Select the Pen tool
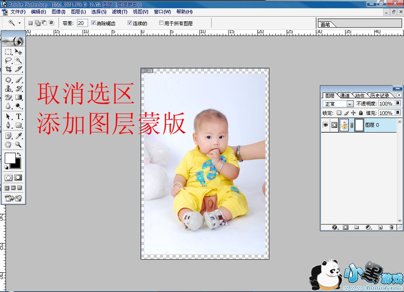Viewport: 404px width, 292px height. coord(8,125)
